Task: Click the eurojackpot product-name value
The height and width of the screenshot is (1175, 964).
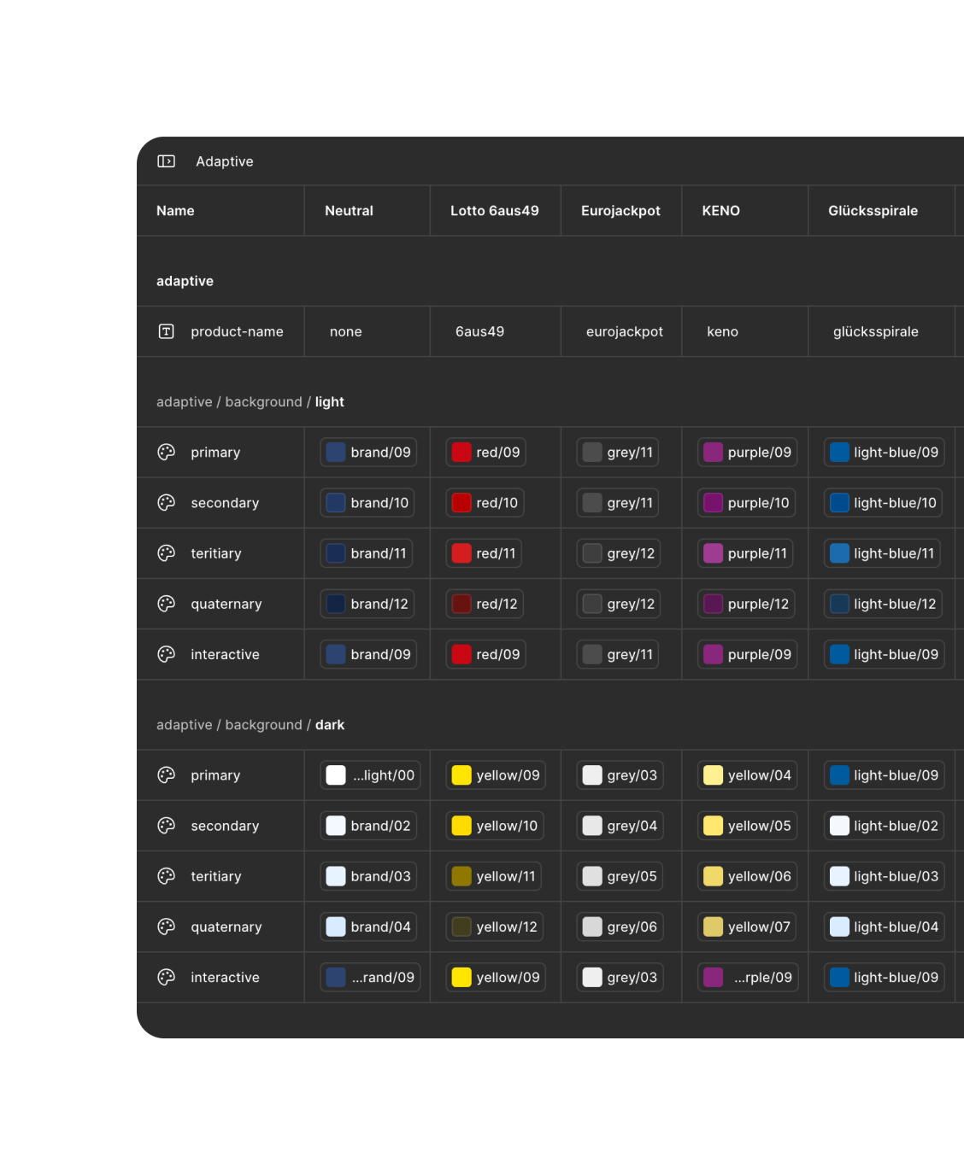Action: coord(625,331)
